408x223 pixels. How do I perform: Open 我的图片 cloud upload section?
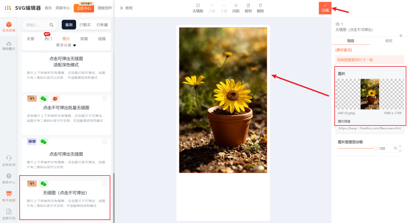[9, 46]
